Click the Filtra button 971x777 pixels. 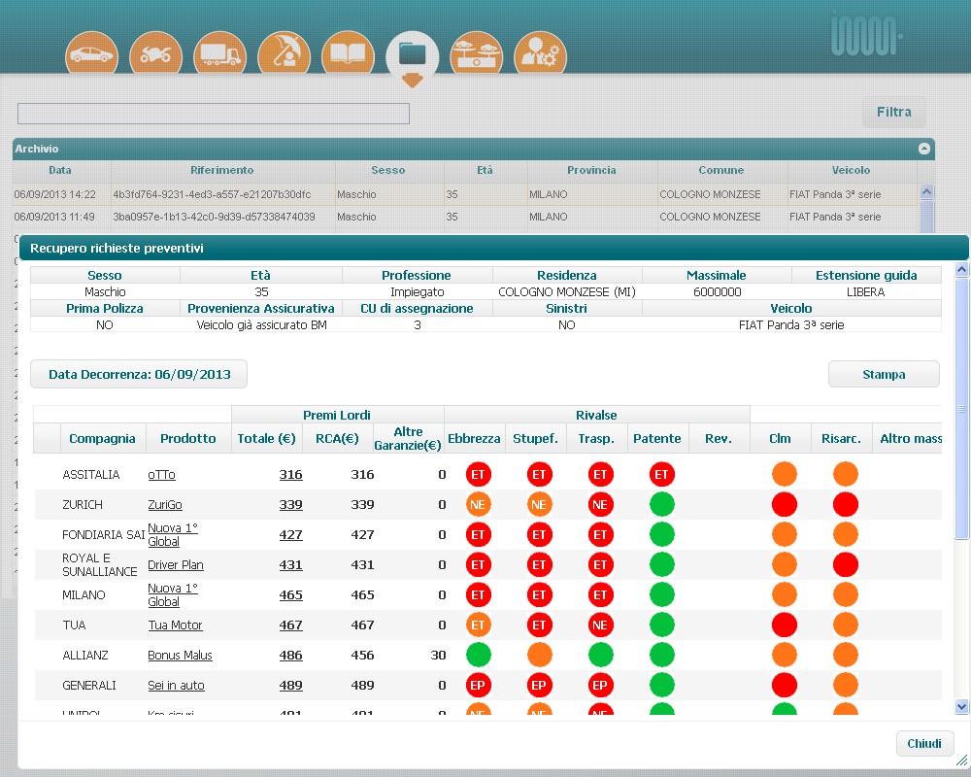point(894,112)
